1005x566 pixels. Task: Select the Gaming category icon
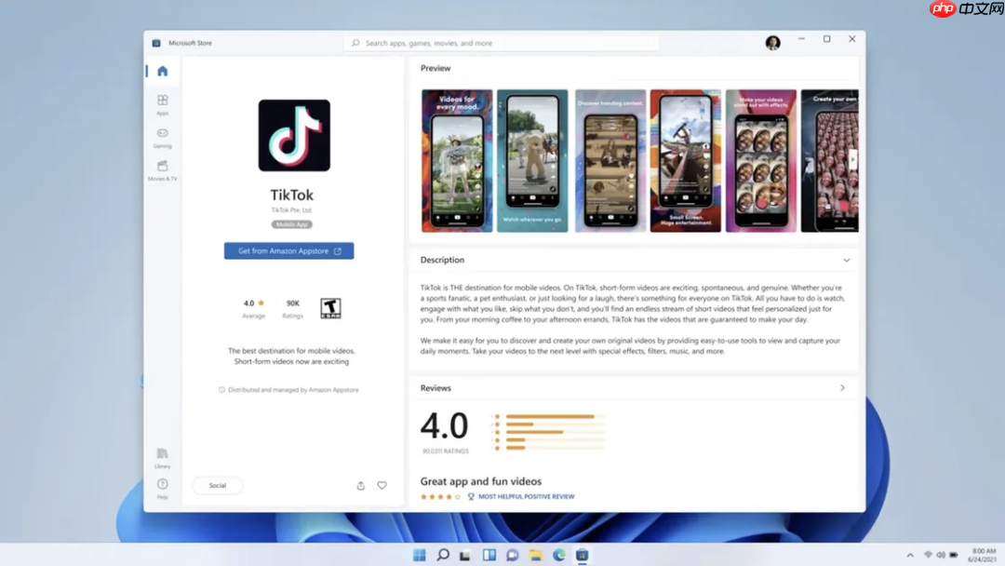[163, 135]
